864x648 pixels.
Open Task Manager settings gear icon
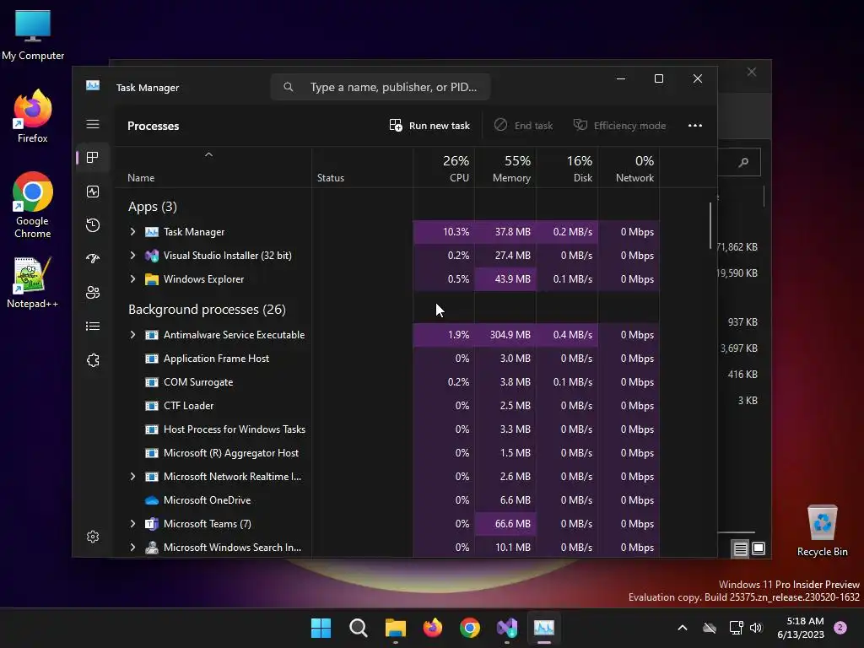(x=93, y=536)
